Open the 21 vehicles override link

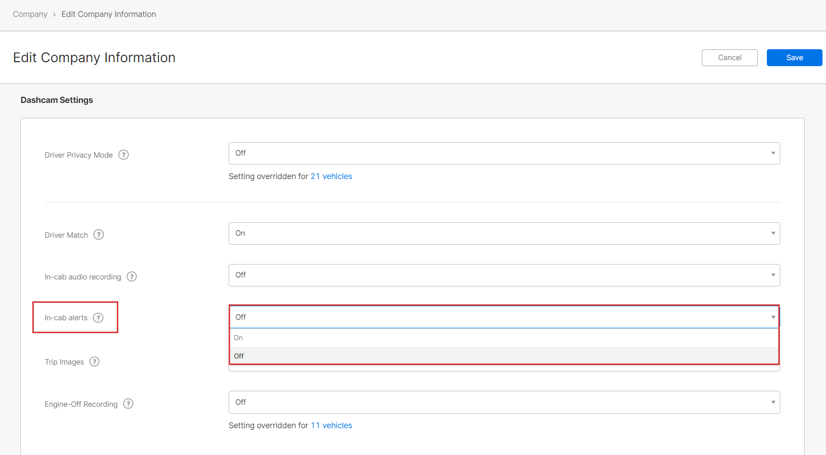(x=331, y=177)
